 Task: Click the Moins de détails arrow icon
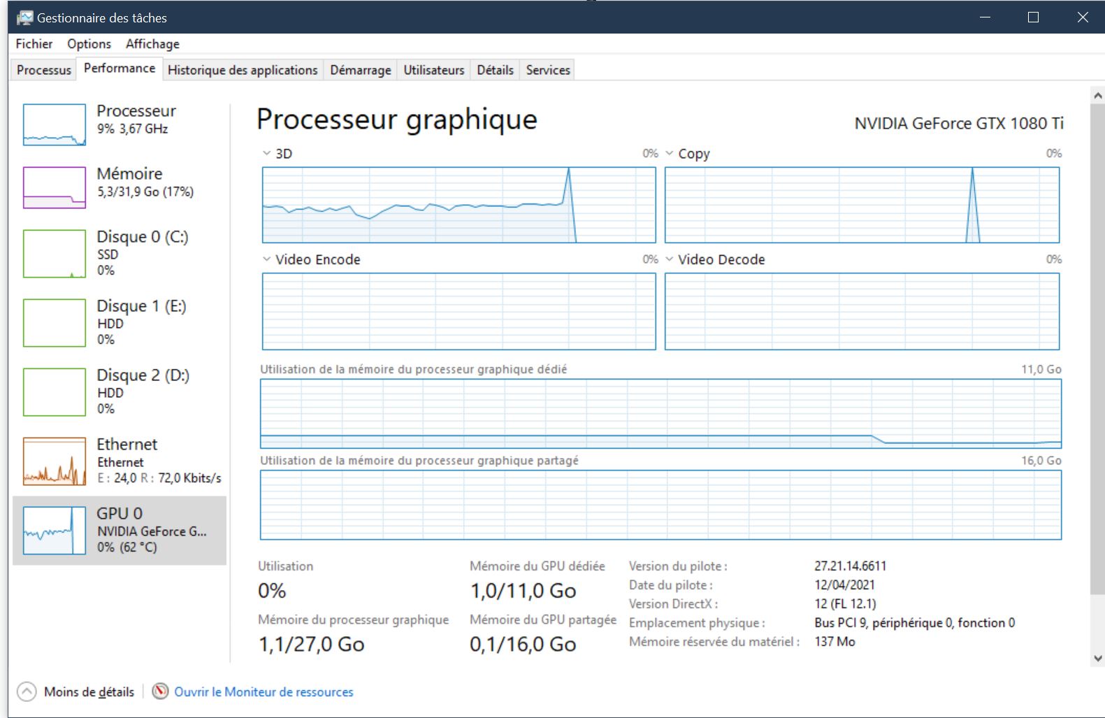click(x=27, y=691)
